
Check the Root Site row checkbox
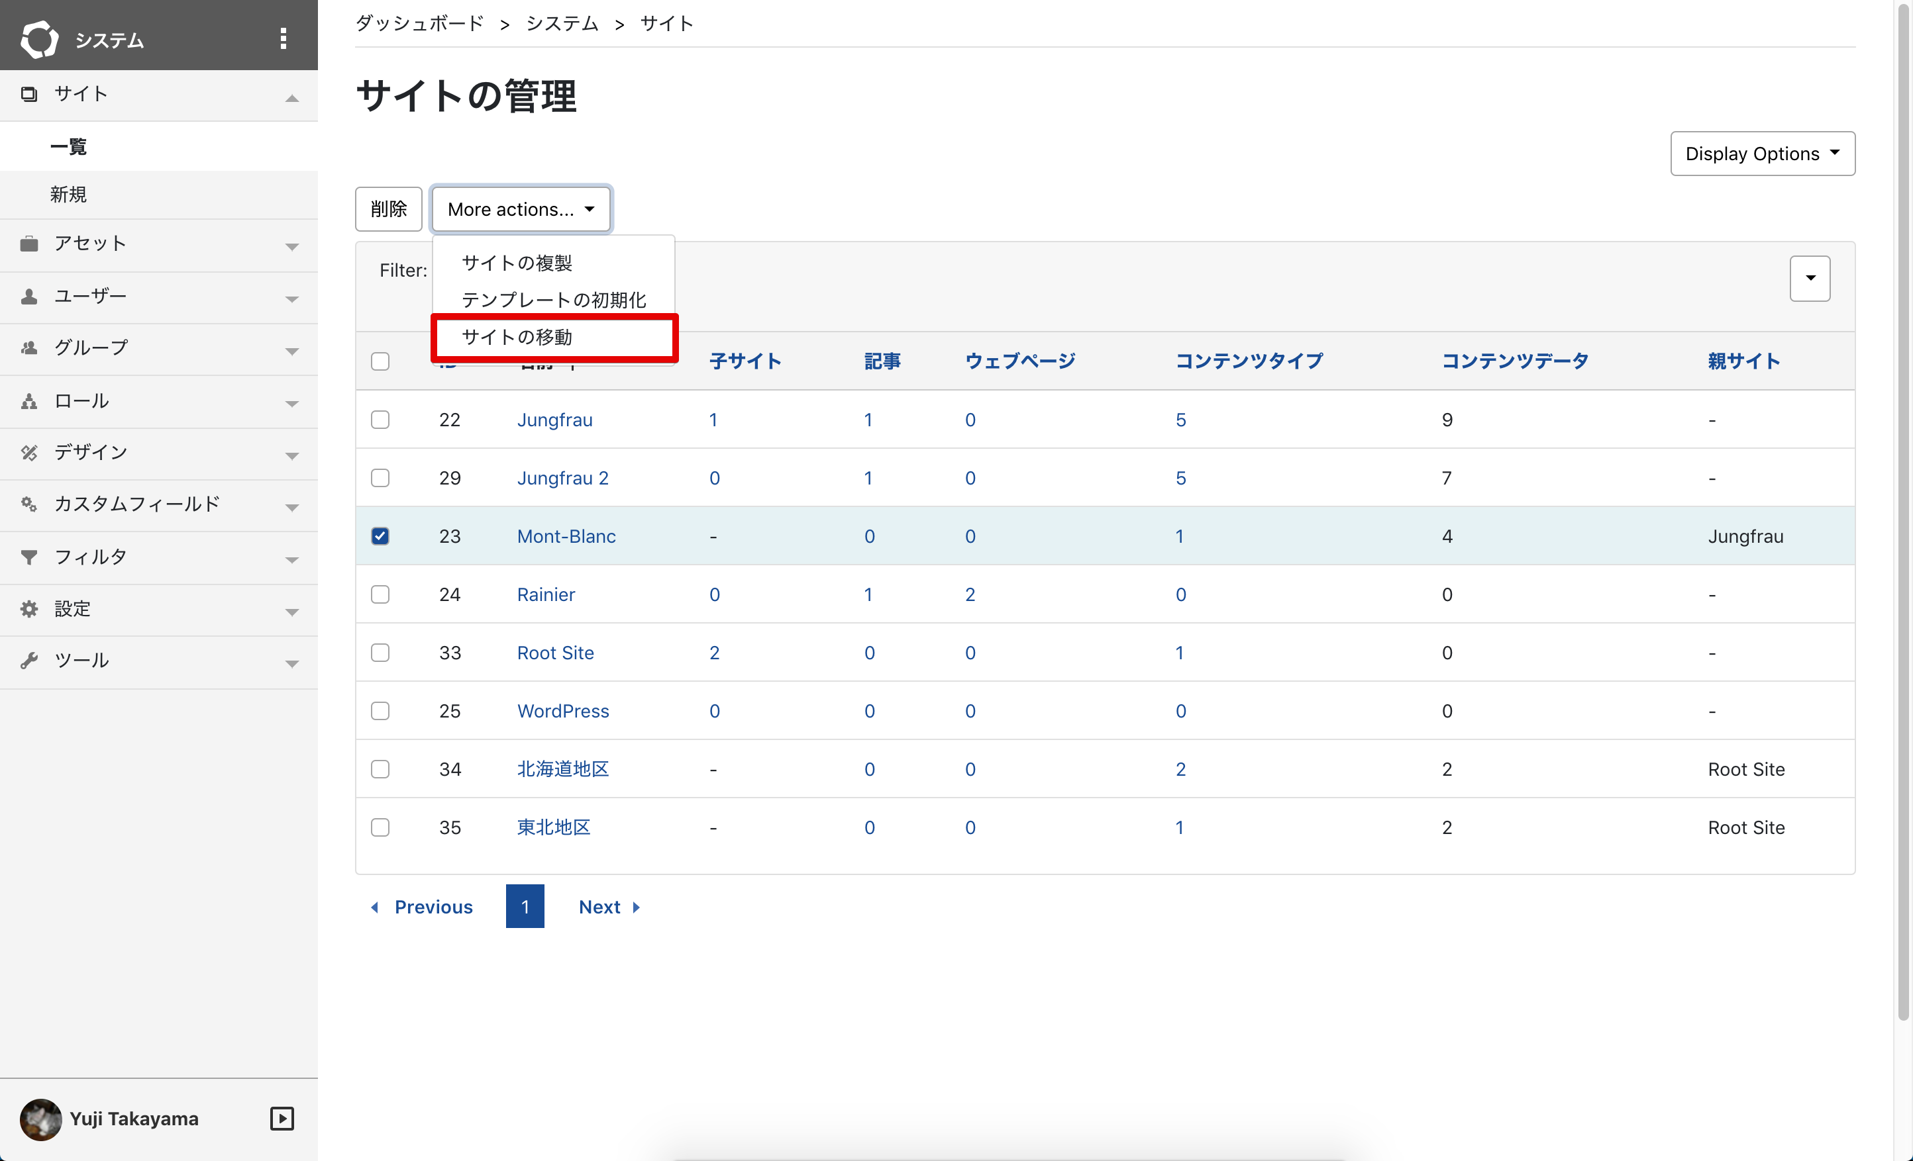coord(380,652)
